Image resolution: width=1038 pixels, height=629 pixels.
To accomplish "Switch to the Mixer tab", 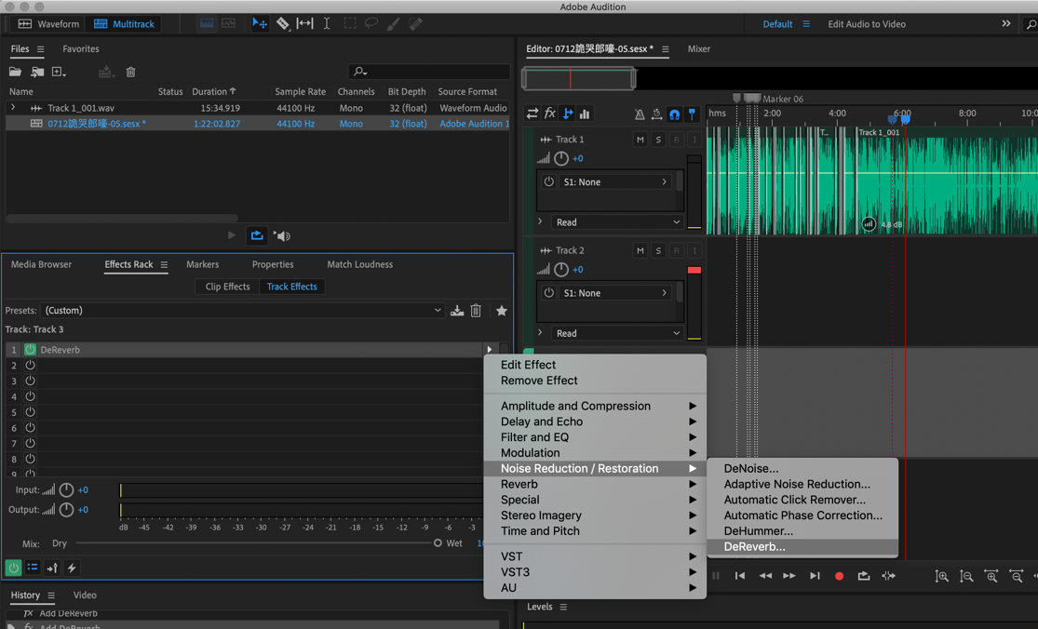I will tap(698, 49).
